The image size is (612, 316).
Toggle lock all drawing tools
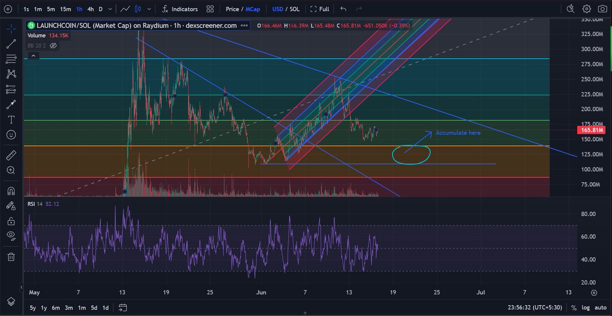pos(11,221)
